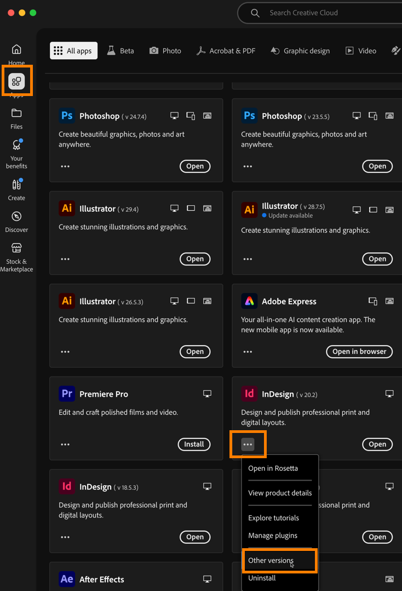402x591 pixels.
Task: Click the search magnifier icon
Action: tap(255, 13)
